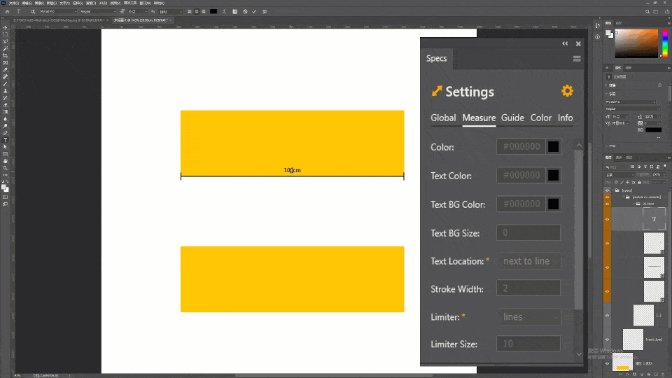Select the Hand tool
The height and width of the screenshot is (378, 672).
[5, 161]
